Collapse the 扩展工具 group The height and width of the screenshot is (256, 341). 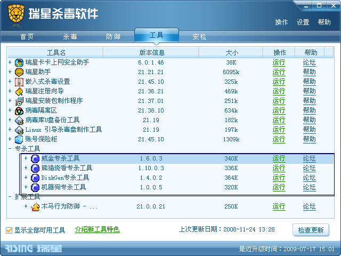[x=10, y=197]
